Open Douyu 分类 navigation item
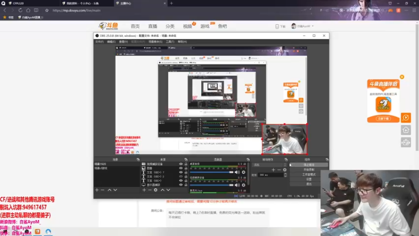 tap(170, 26)
